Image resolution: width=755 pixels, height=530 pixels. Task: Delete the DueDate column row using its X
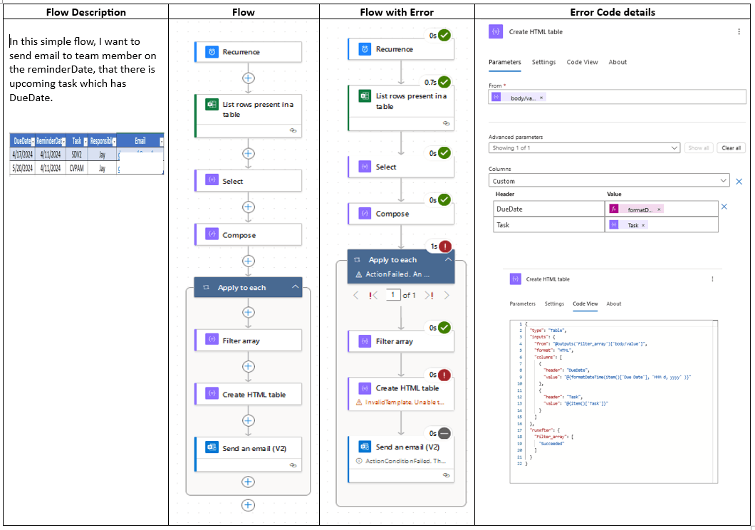724,207
